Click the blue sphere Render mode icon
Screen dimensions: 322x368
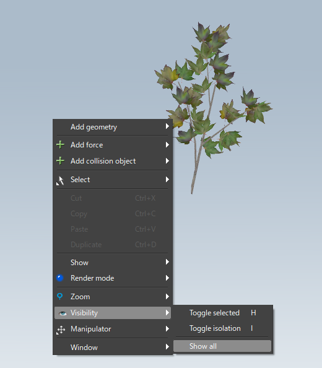(x=60, y=278)
